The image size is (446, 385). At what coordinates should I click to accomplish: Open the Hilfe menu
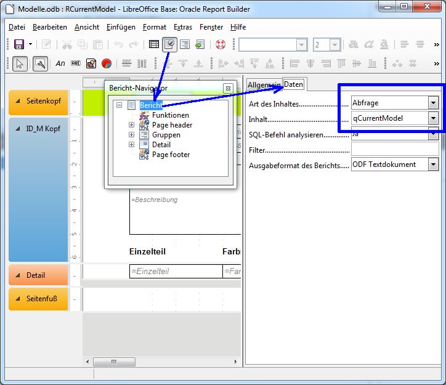click(x=238, y=27)
